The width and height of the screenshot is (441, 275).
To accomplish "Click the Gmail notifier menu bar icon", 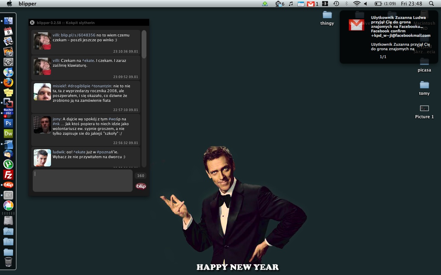I will click(311, 4).
